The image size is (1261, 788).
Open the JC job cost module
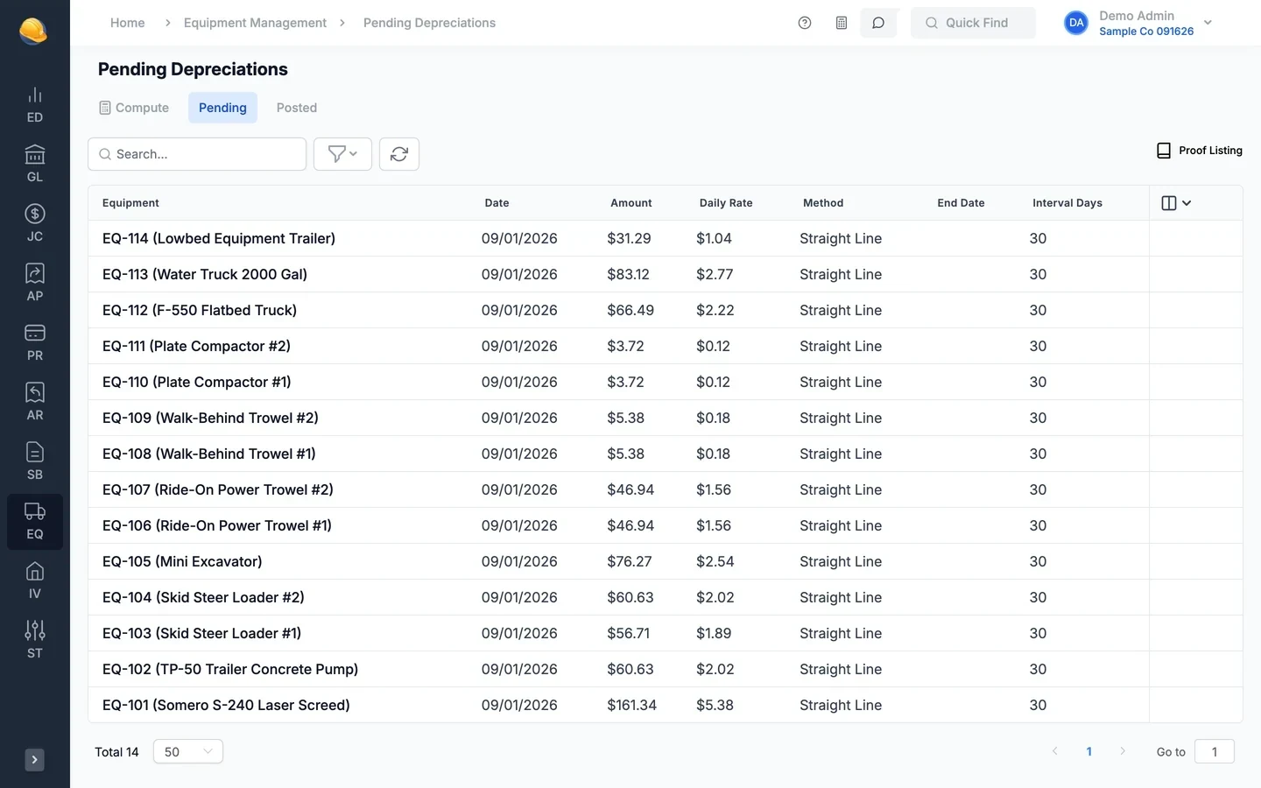click(35, 224)
